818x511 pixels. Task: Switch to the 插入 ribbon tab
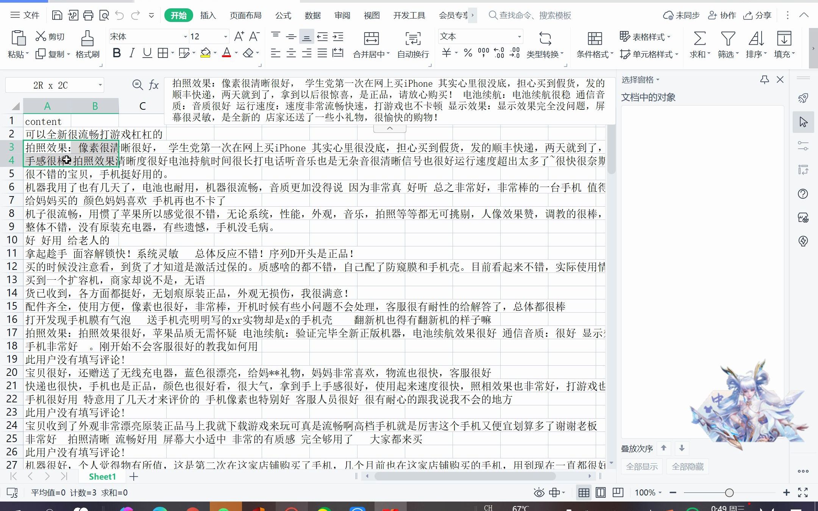coord(208,15)
